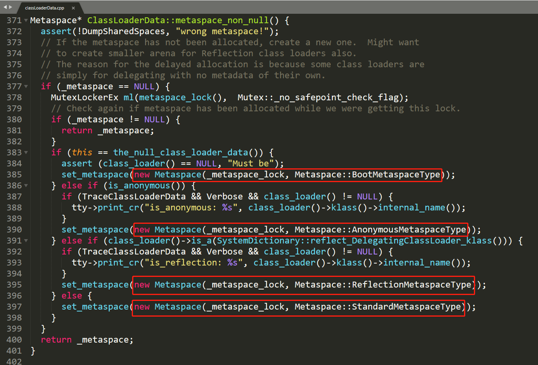Screen dimensions: 538x365
Task: Click the left tab scroll arrow
Action: point(5,7)
